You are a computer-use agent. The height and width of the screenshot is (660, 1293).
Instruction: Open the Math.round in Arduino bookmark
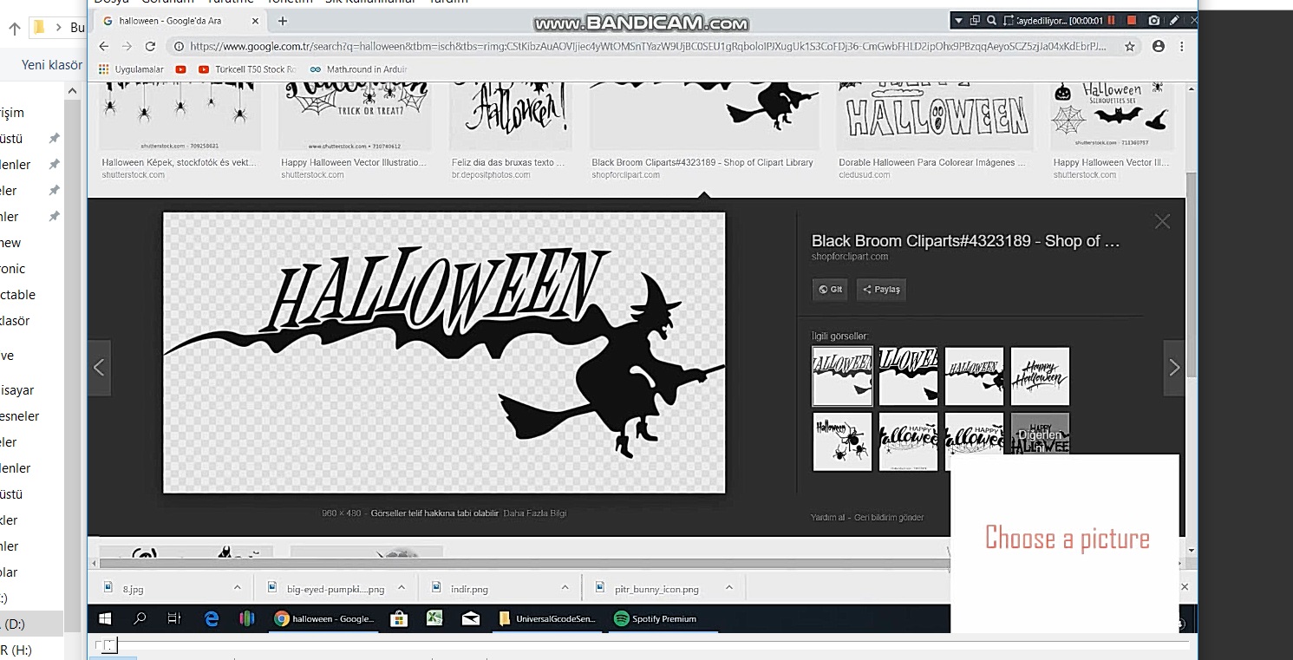pyautogui.click(x=359, y=69)
